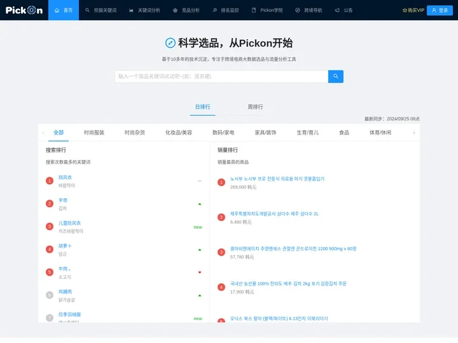Click the price 17,900 韩元
Viewport: 458px width, 343px height.
tap(242, 292)
